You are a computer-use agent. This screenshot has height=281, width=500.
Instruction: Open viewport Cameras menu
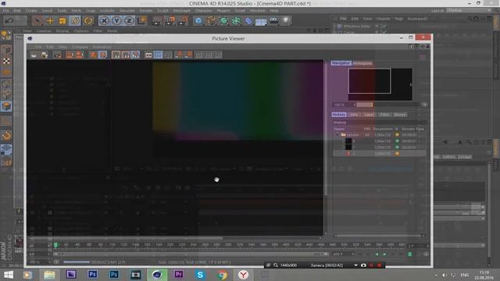click(44, 31)
